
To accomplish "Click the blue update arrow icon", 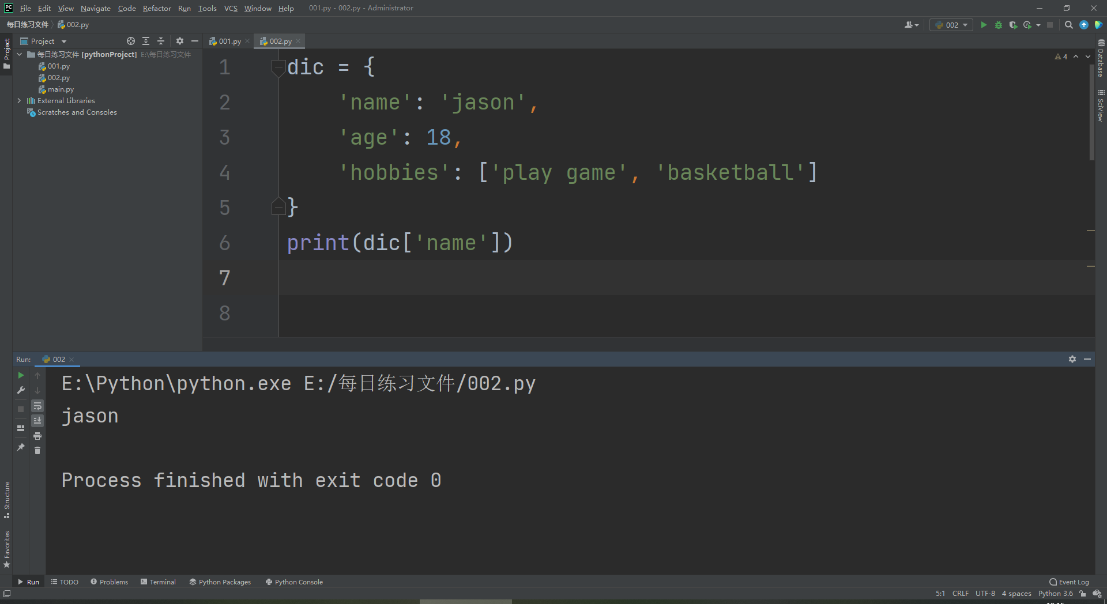I will [1084, 25].
